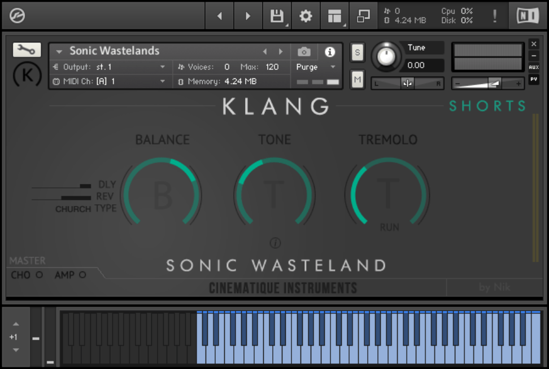Click the pan slider between L and R
The height and width of the screenshot is (369, 549).
[407, 84]
